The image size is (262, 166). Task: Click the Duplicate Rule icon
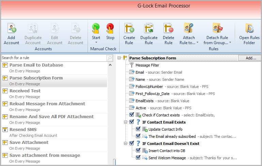(149, 28)
